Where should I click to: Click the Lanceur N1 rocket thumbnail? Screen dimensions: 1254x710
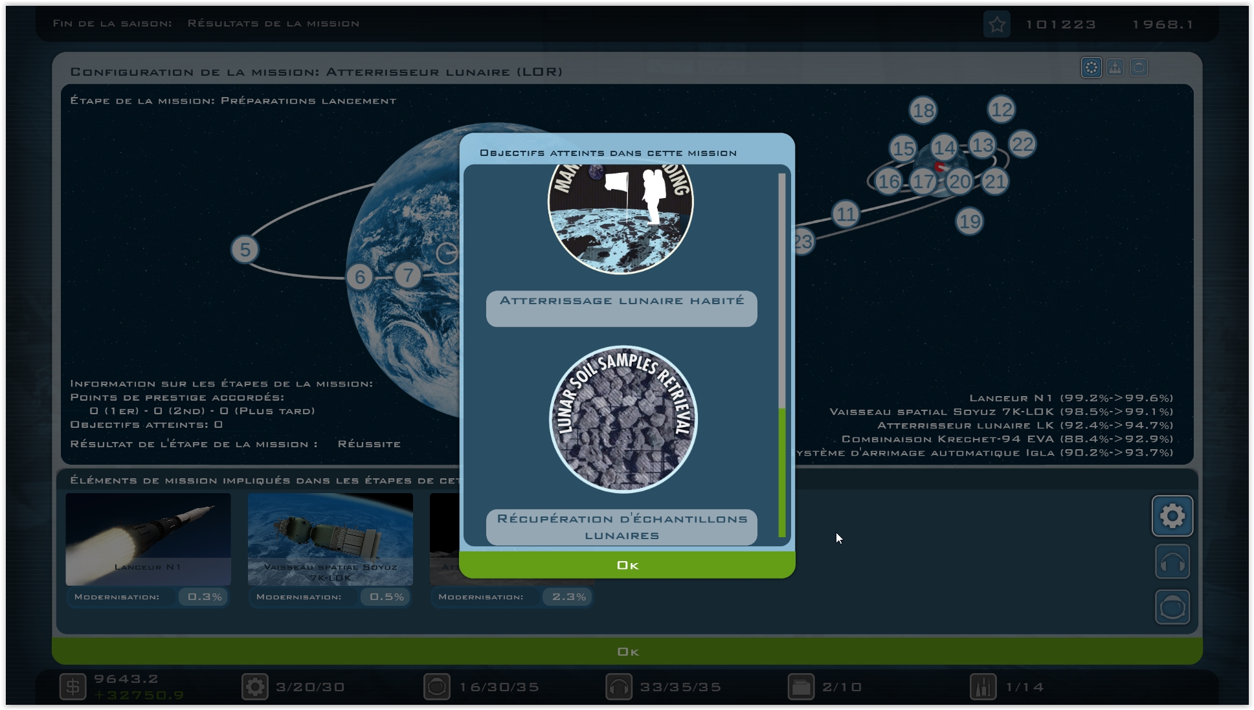pos(148,538)
